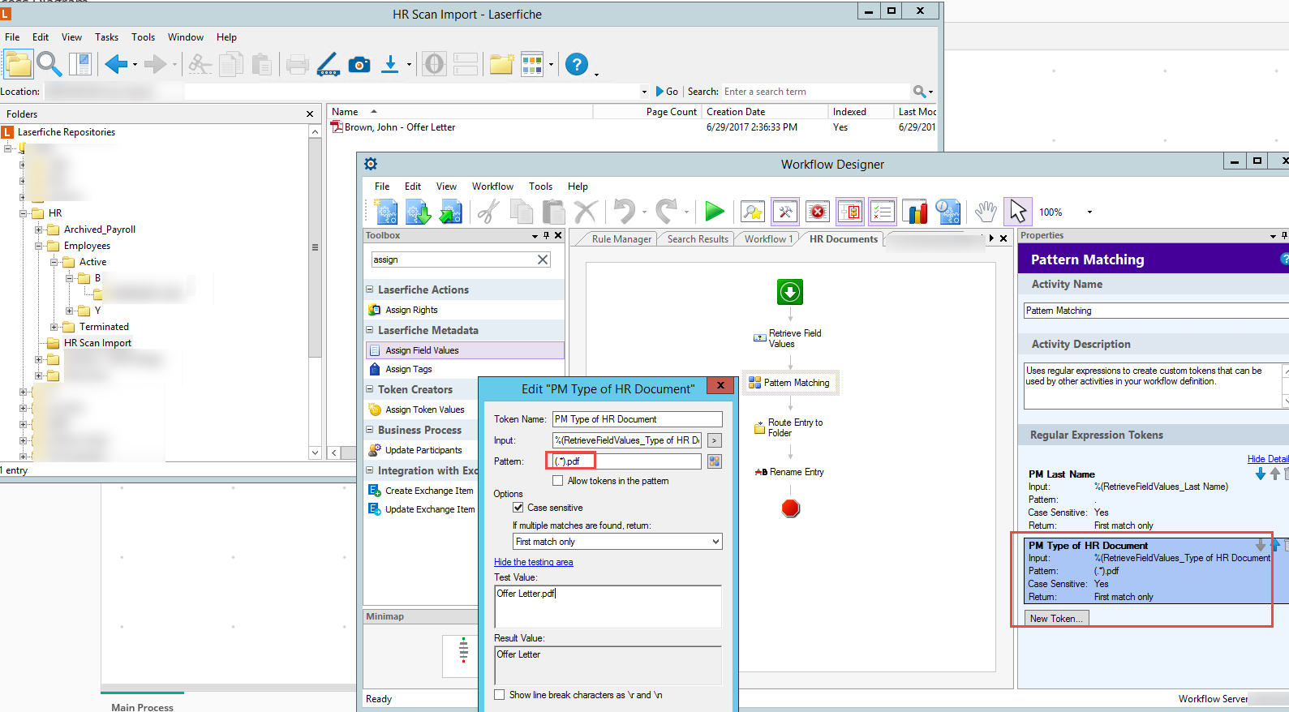Click the Enter a search term field
The image size is (1289, 712).
(x=815, y=92)
